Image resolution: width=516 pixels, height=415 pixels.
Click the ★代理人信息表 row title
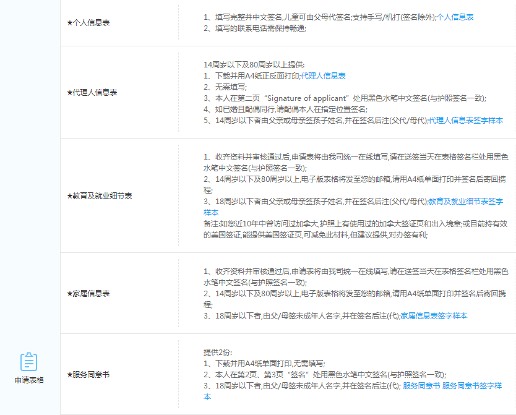click(92, 92)
